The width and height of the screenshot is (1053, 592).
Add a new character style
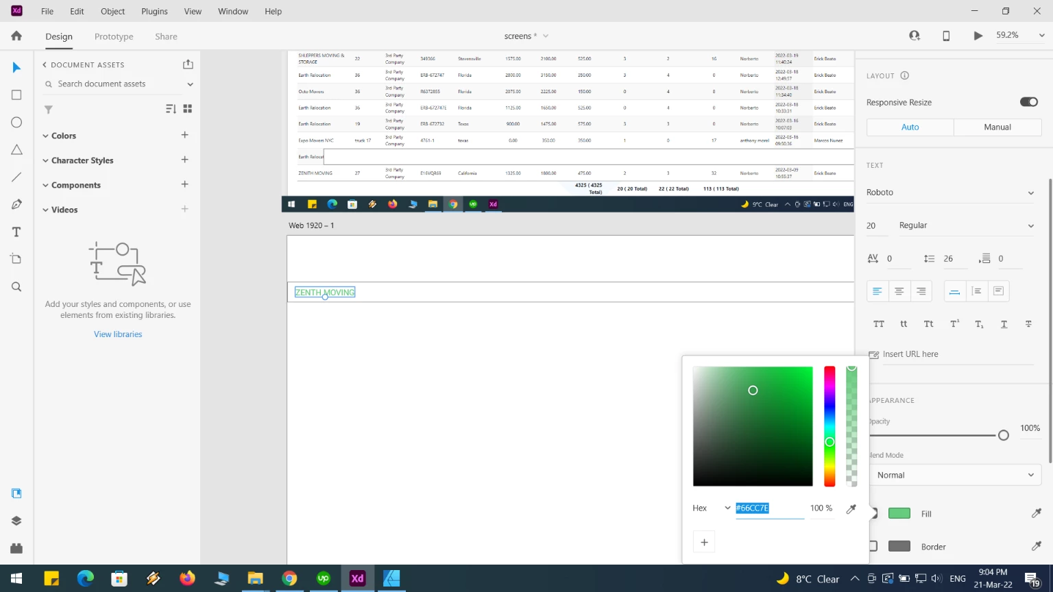pos(184,160)
